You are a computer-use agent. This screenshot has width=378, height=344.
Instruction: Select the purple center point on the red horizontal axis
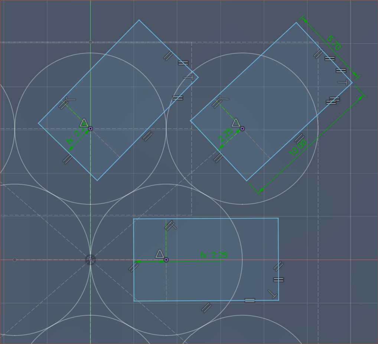pos(166,260)
